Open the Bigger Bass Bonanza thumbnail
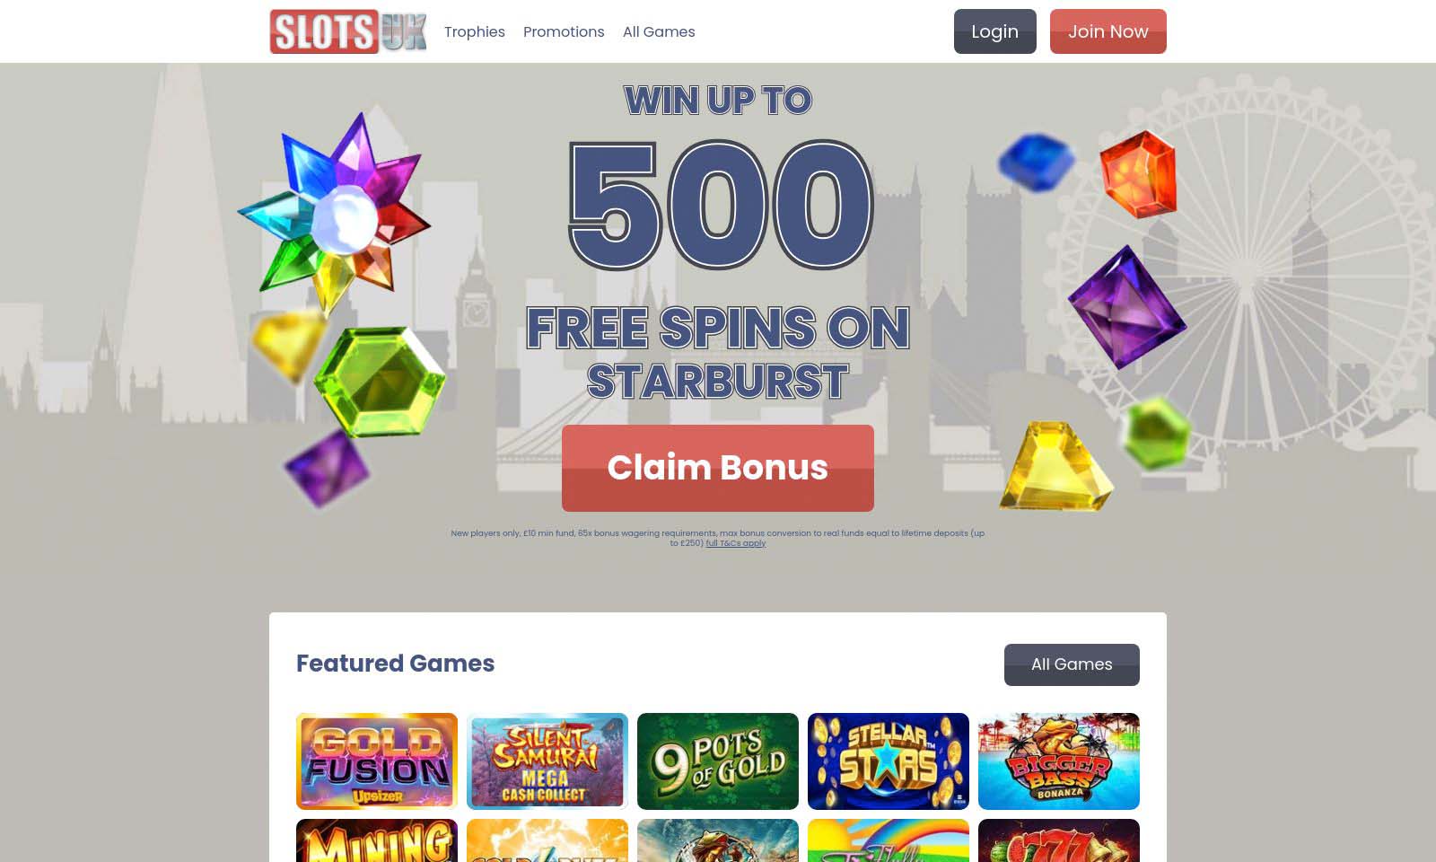The image size is (1436, 862). click(x=1059, y=761)
